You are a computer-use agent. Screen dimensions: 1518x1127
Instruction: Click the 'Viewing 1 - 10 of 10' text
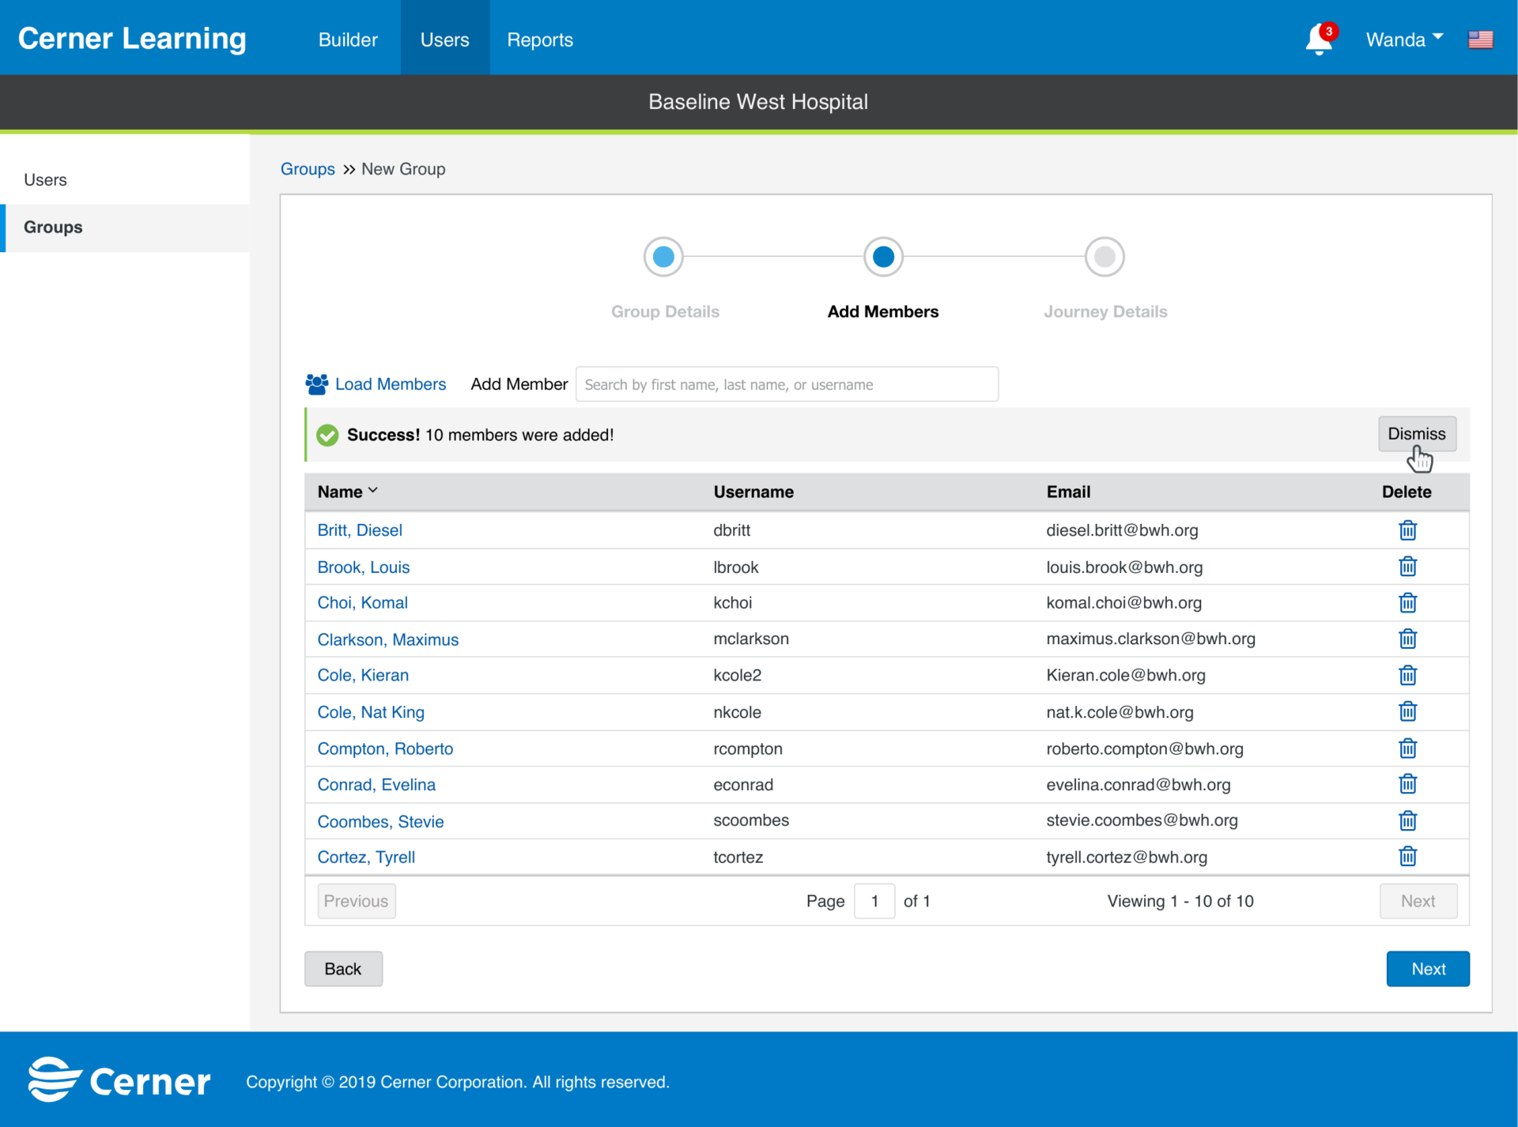pyautogui.click(x=1180, y=901)
